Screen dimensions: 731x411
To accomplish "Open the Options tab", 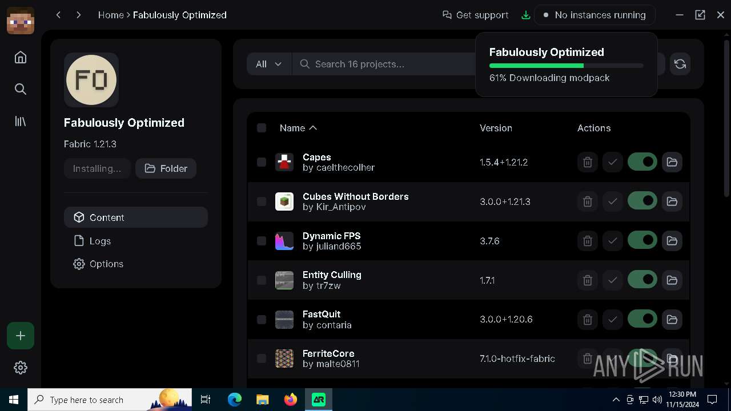I will [136, 264].
